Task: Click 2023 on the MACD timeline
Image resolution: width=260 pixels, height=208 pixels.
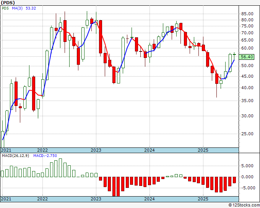Action: tap(96, 199)
